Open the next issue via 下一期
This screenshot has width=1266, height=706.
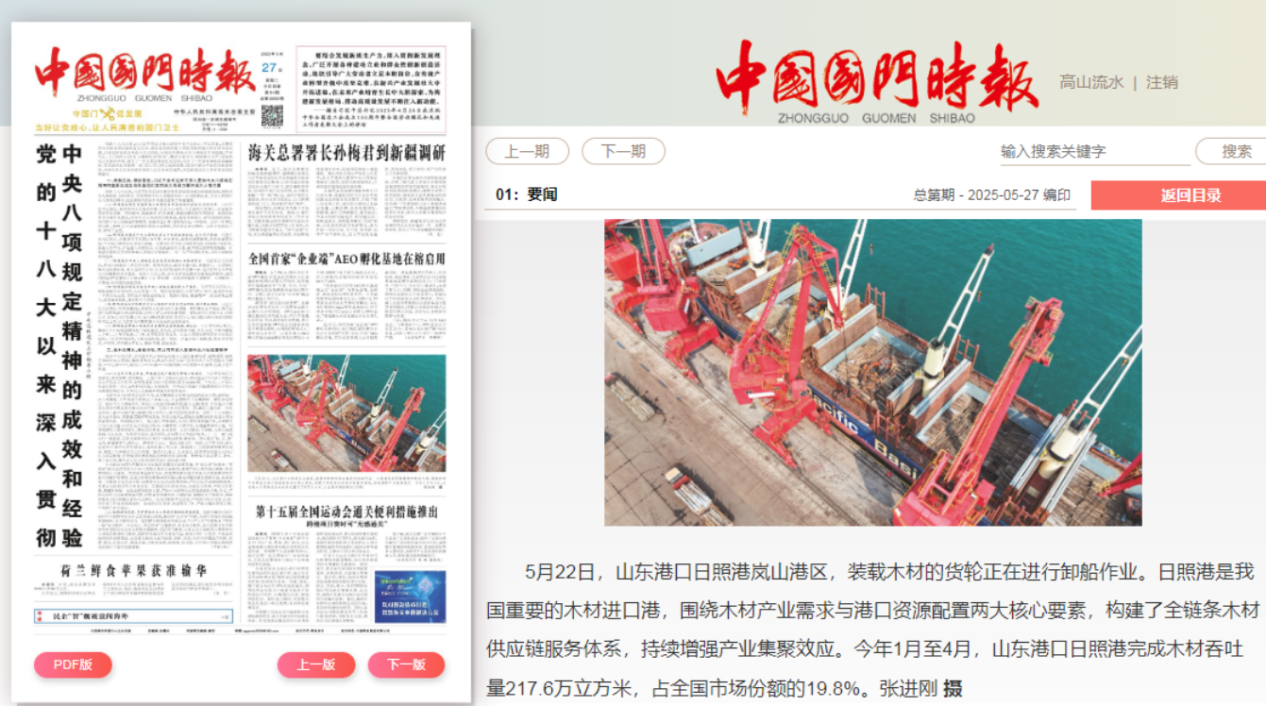point(623,151)
